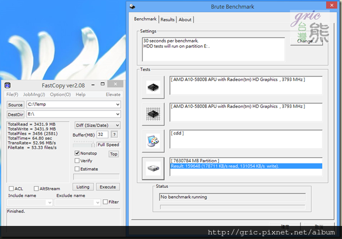Switch to the About tab
The width and height of the screenshot is (342, 239).
185,20
